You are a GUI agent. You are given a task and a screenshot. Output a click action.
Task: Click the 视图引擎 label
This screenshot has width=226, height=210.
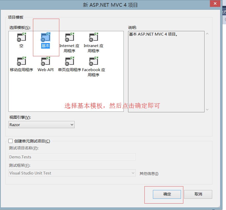point(20,117)
